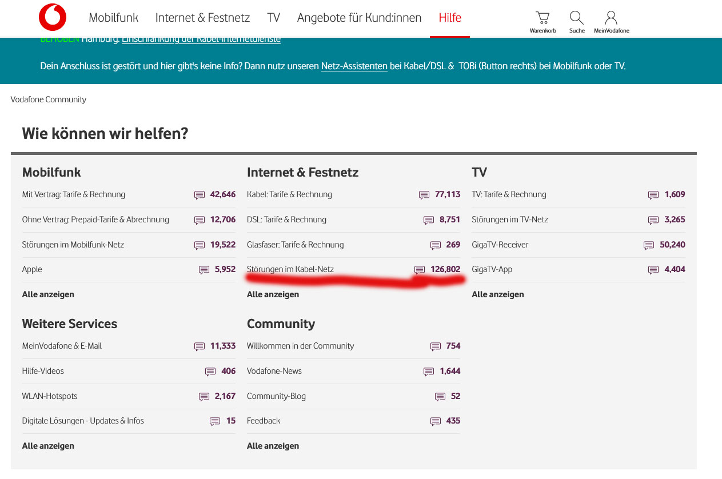Screen dimensions: 722x479
Task: Open DSL: Tarife & Rechnung forum
Action: coord(286,219)
